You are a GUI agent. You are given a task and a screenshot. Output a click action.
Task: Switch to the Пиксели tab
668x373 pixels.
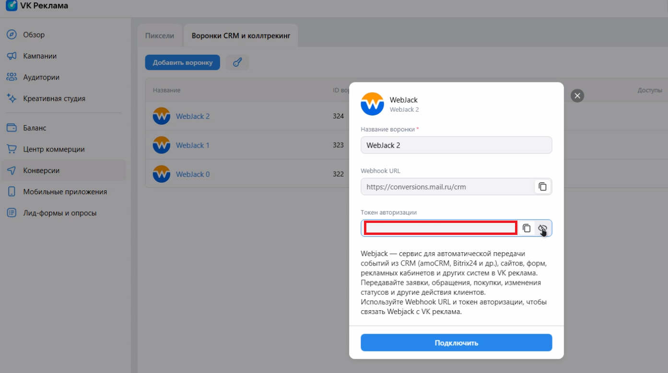pos(160,35)
